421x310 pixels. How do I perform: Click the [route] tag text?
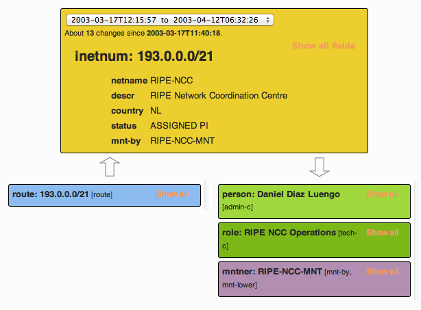pos(102,194)
